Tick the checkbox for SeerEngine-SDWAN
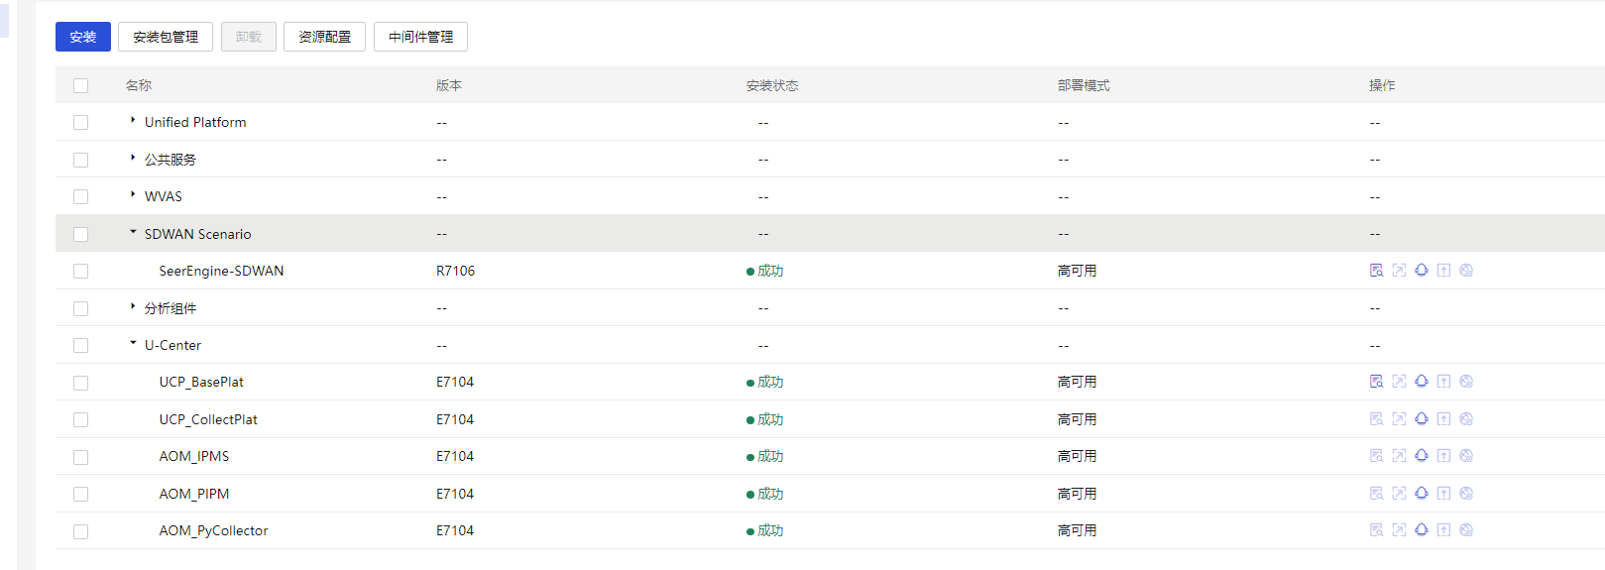The height and width of the screenshot is (570, 1605). 81,272
